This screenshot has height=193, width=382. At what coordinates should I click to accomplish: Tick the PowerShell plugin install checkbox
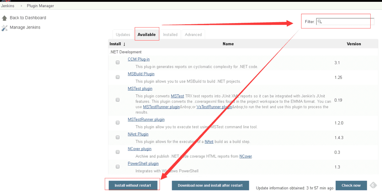118,167
